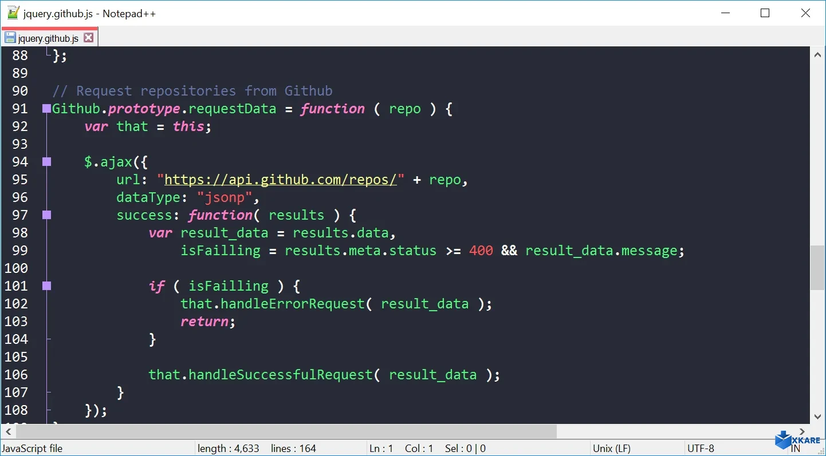Click the UTF-8 encoding indicator in the status bar
826x456 pixels.
click(702, 448)
